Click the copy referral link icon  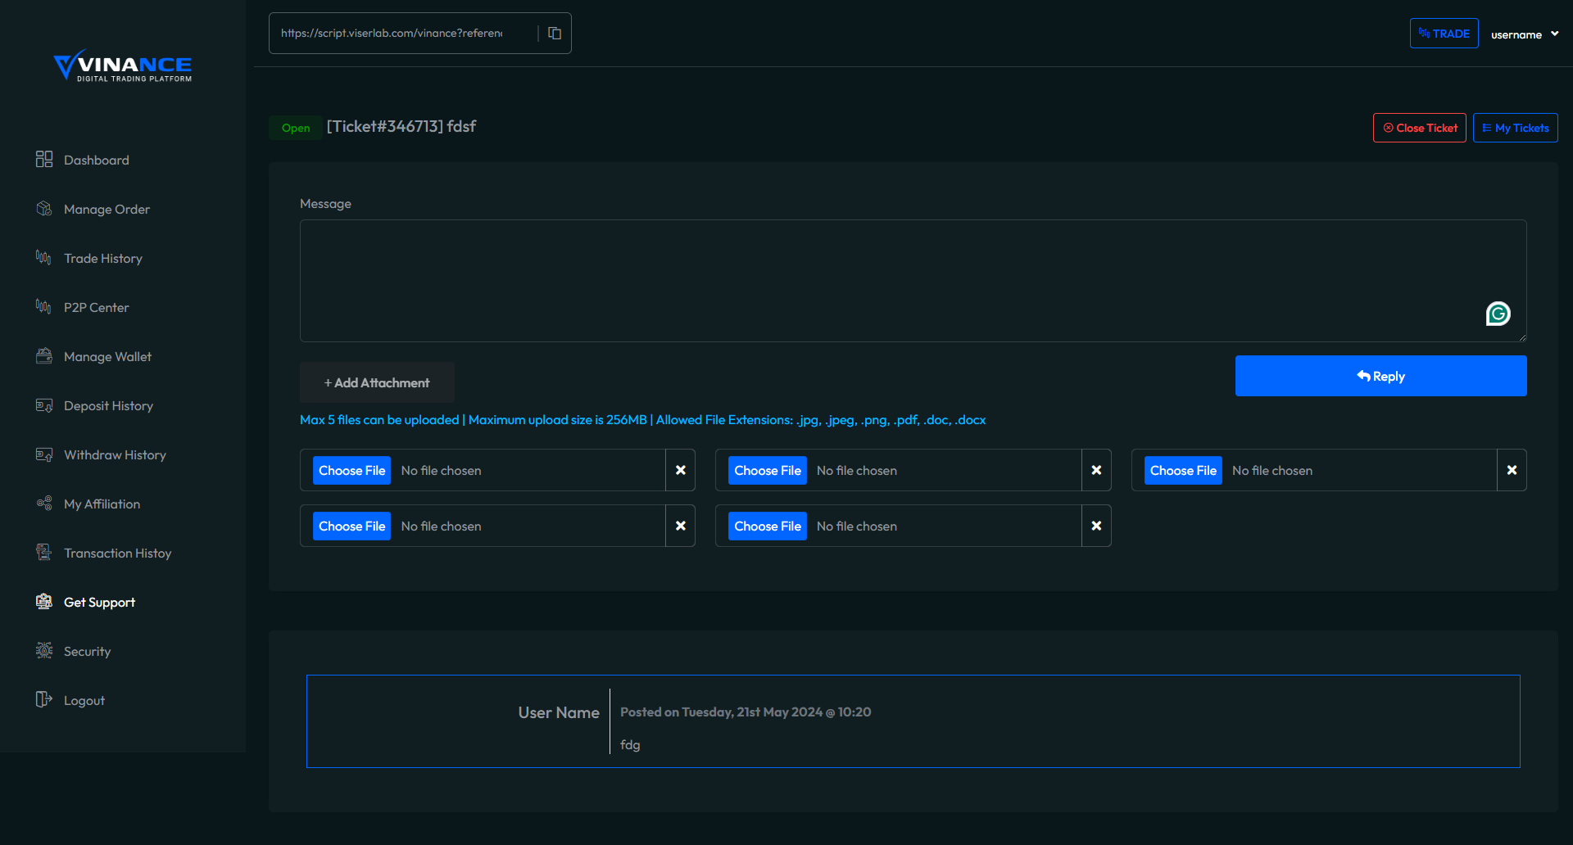[555, 34]
